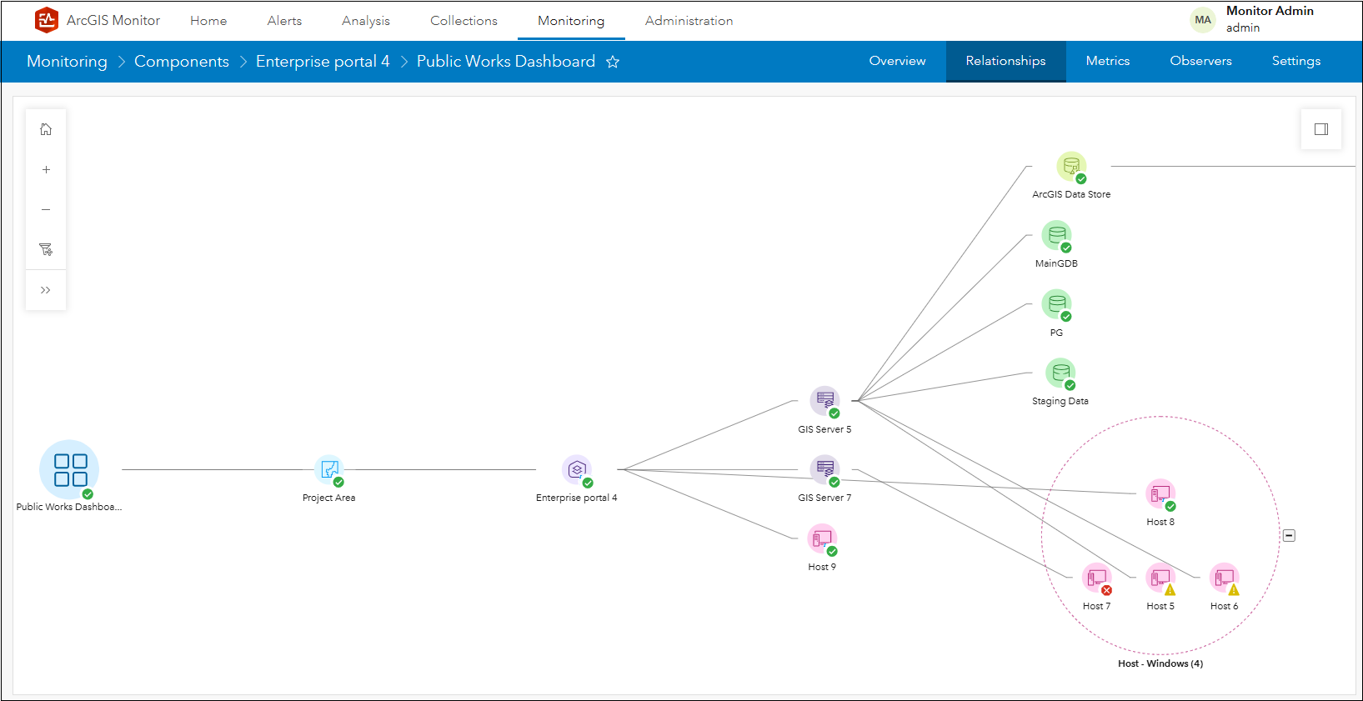Go to Components breadcrumb link
Image resolution: width=1363 pixels, height=701 pixels.
pyautogui.click(x=182, y=62)
